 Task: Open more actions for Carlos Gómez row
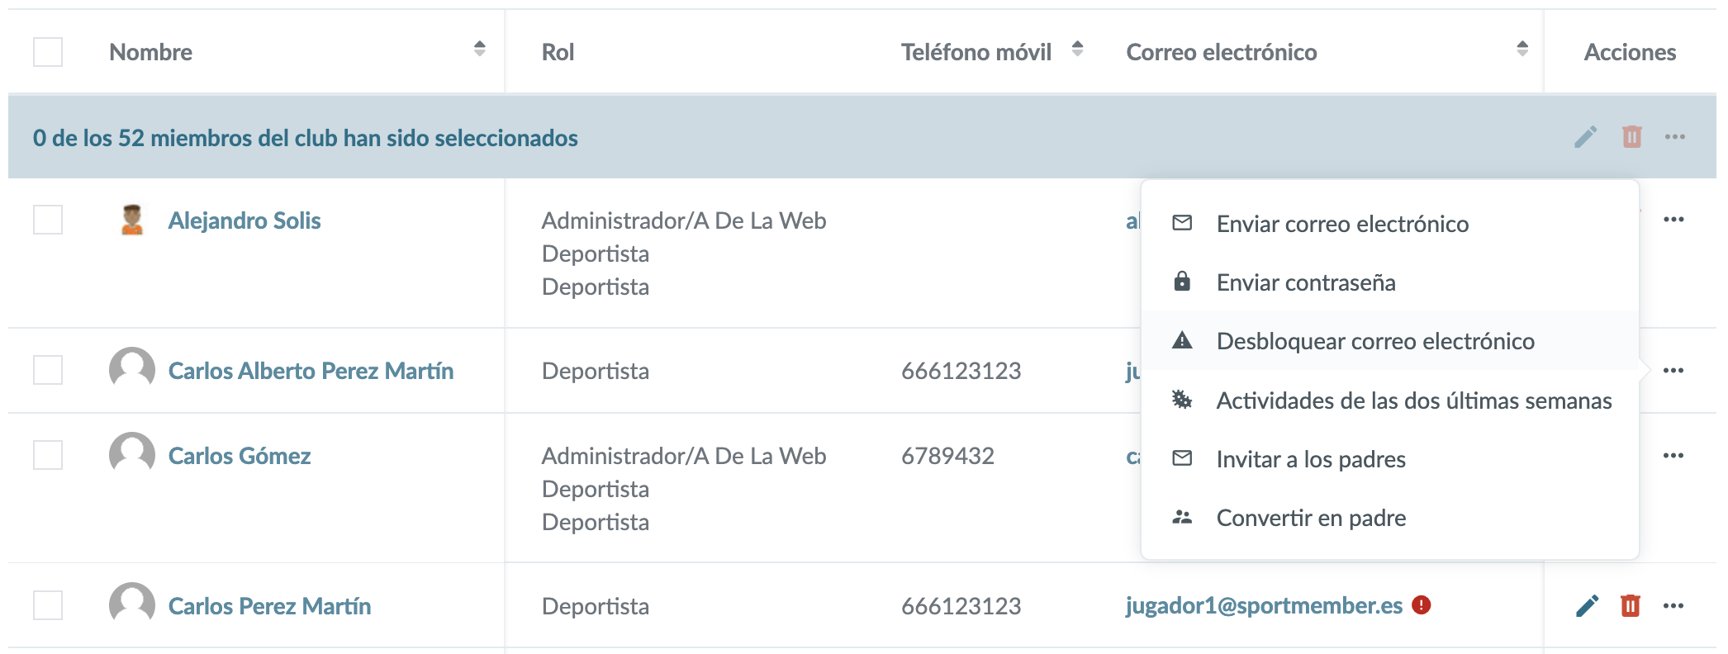tap(1673, 456)
